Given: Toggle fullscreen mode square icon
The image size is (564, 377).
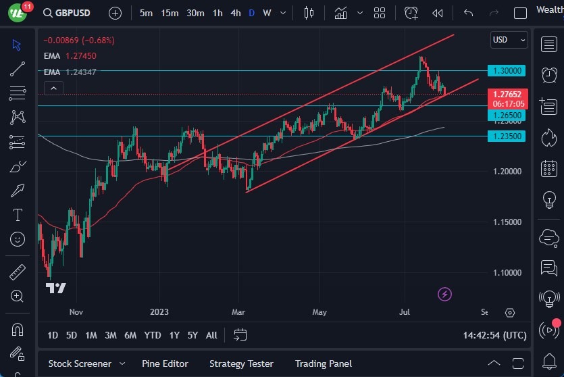Looking at the screenshot, I should [x=520, y=13].
